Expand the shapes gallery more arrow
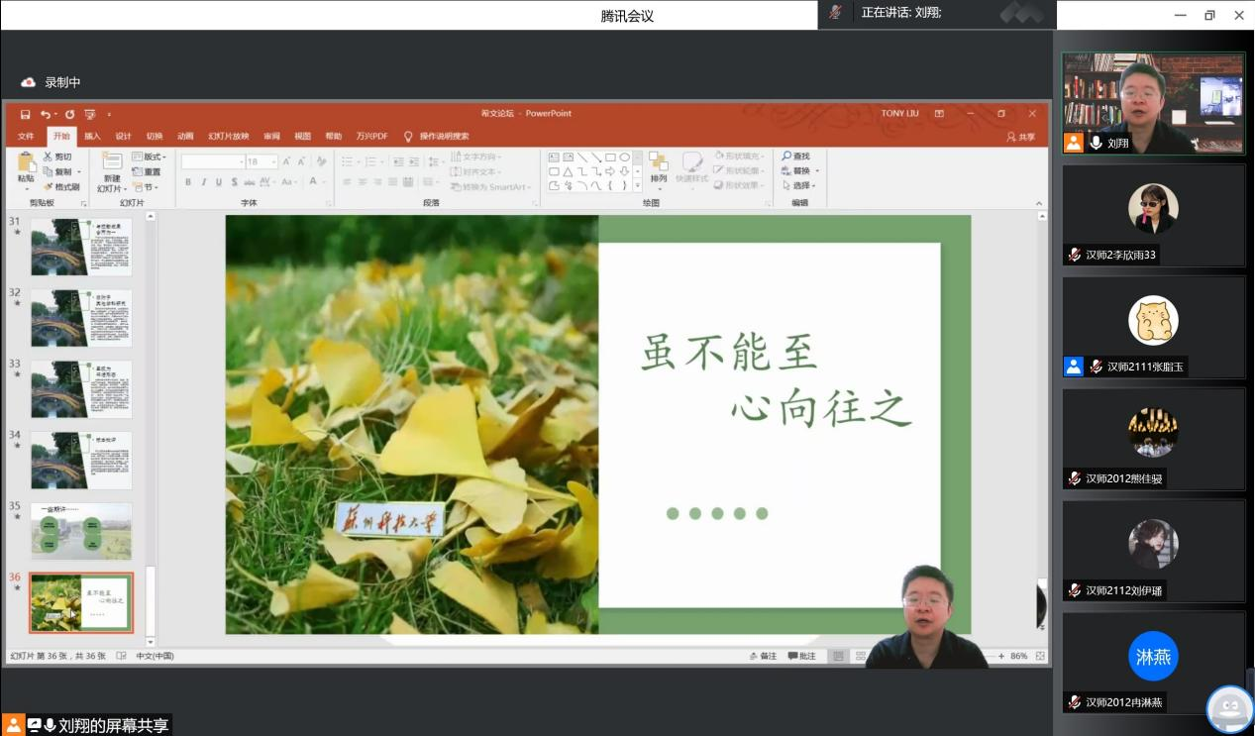 (x=638, y=185)
